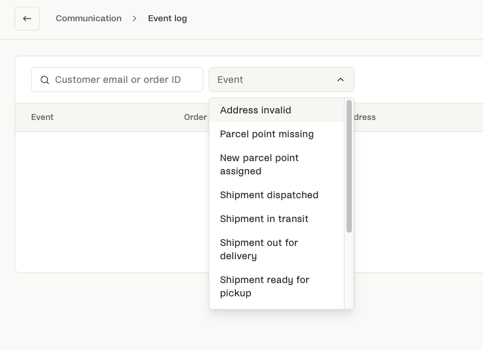Choose Shipment in transit

pyautogui.click(x=264, y=219)
